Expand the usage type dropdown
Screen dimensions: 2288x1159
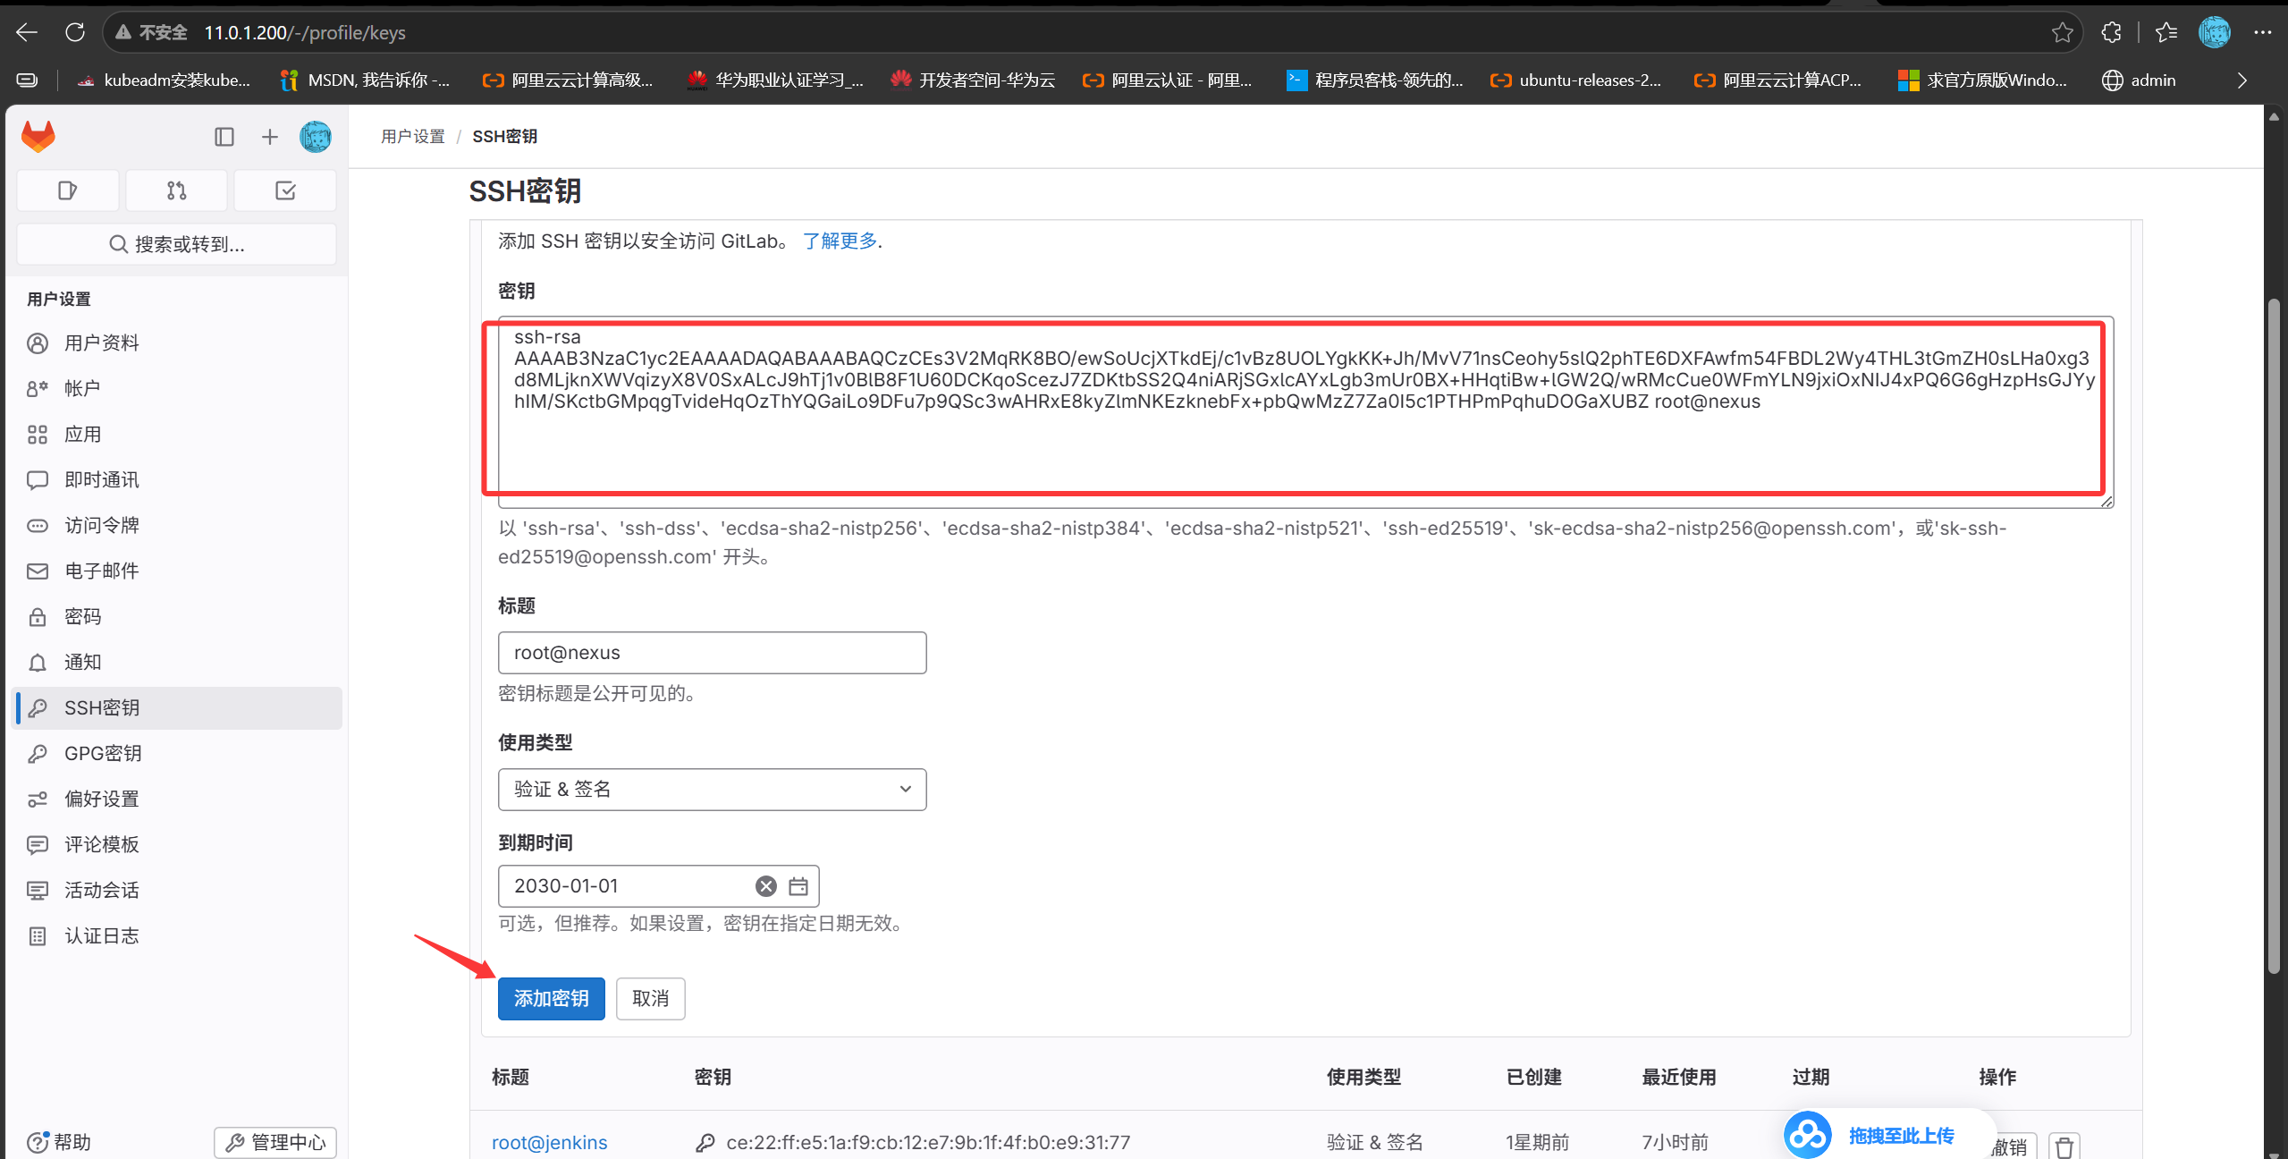[712, 790]
